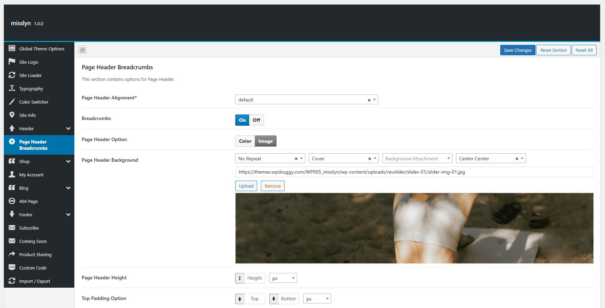Click the background image URL field

click(x=414, y=172)
